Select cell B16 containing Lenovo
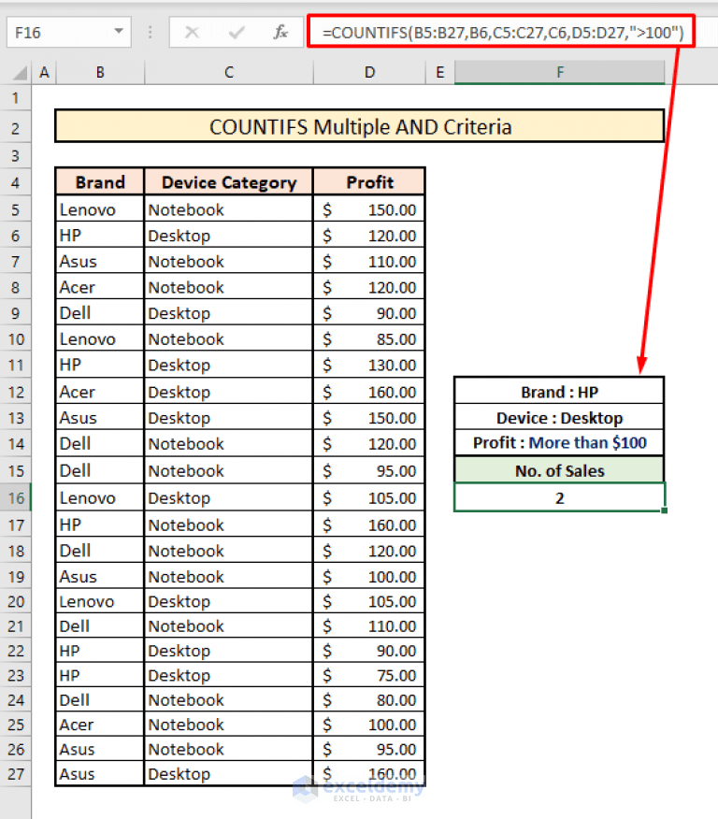 [100, 497]
